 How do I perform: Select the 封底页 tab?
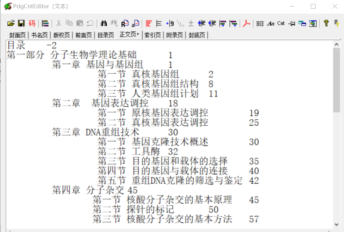(197, 35)
